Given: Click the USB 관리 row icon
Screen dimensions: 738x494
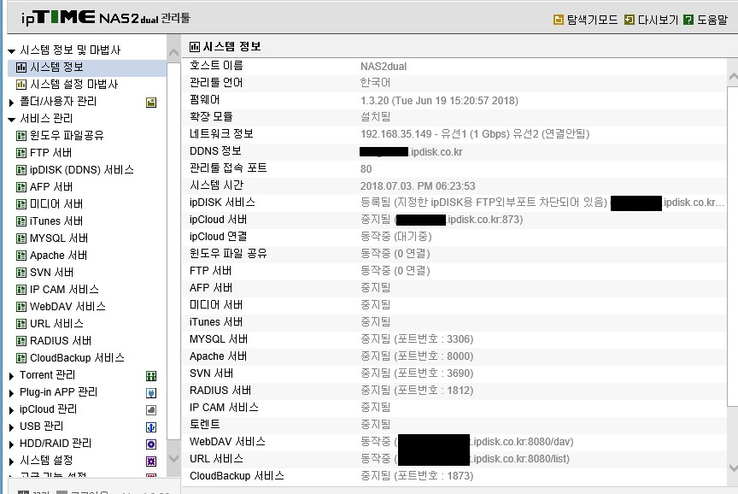Looking at the screenshot, I should [151, 427].
